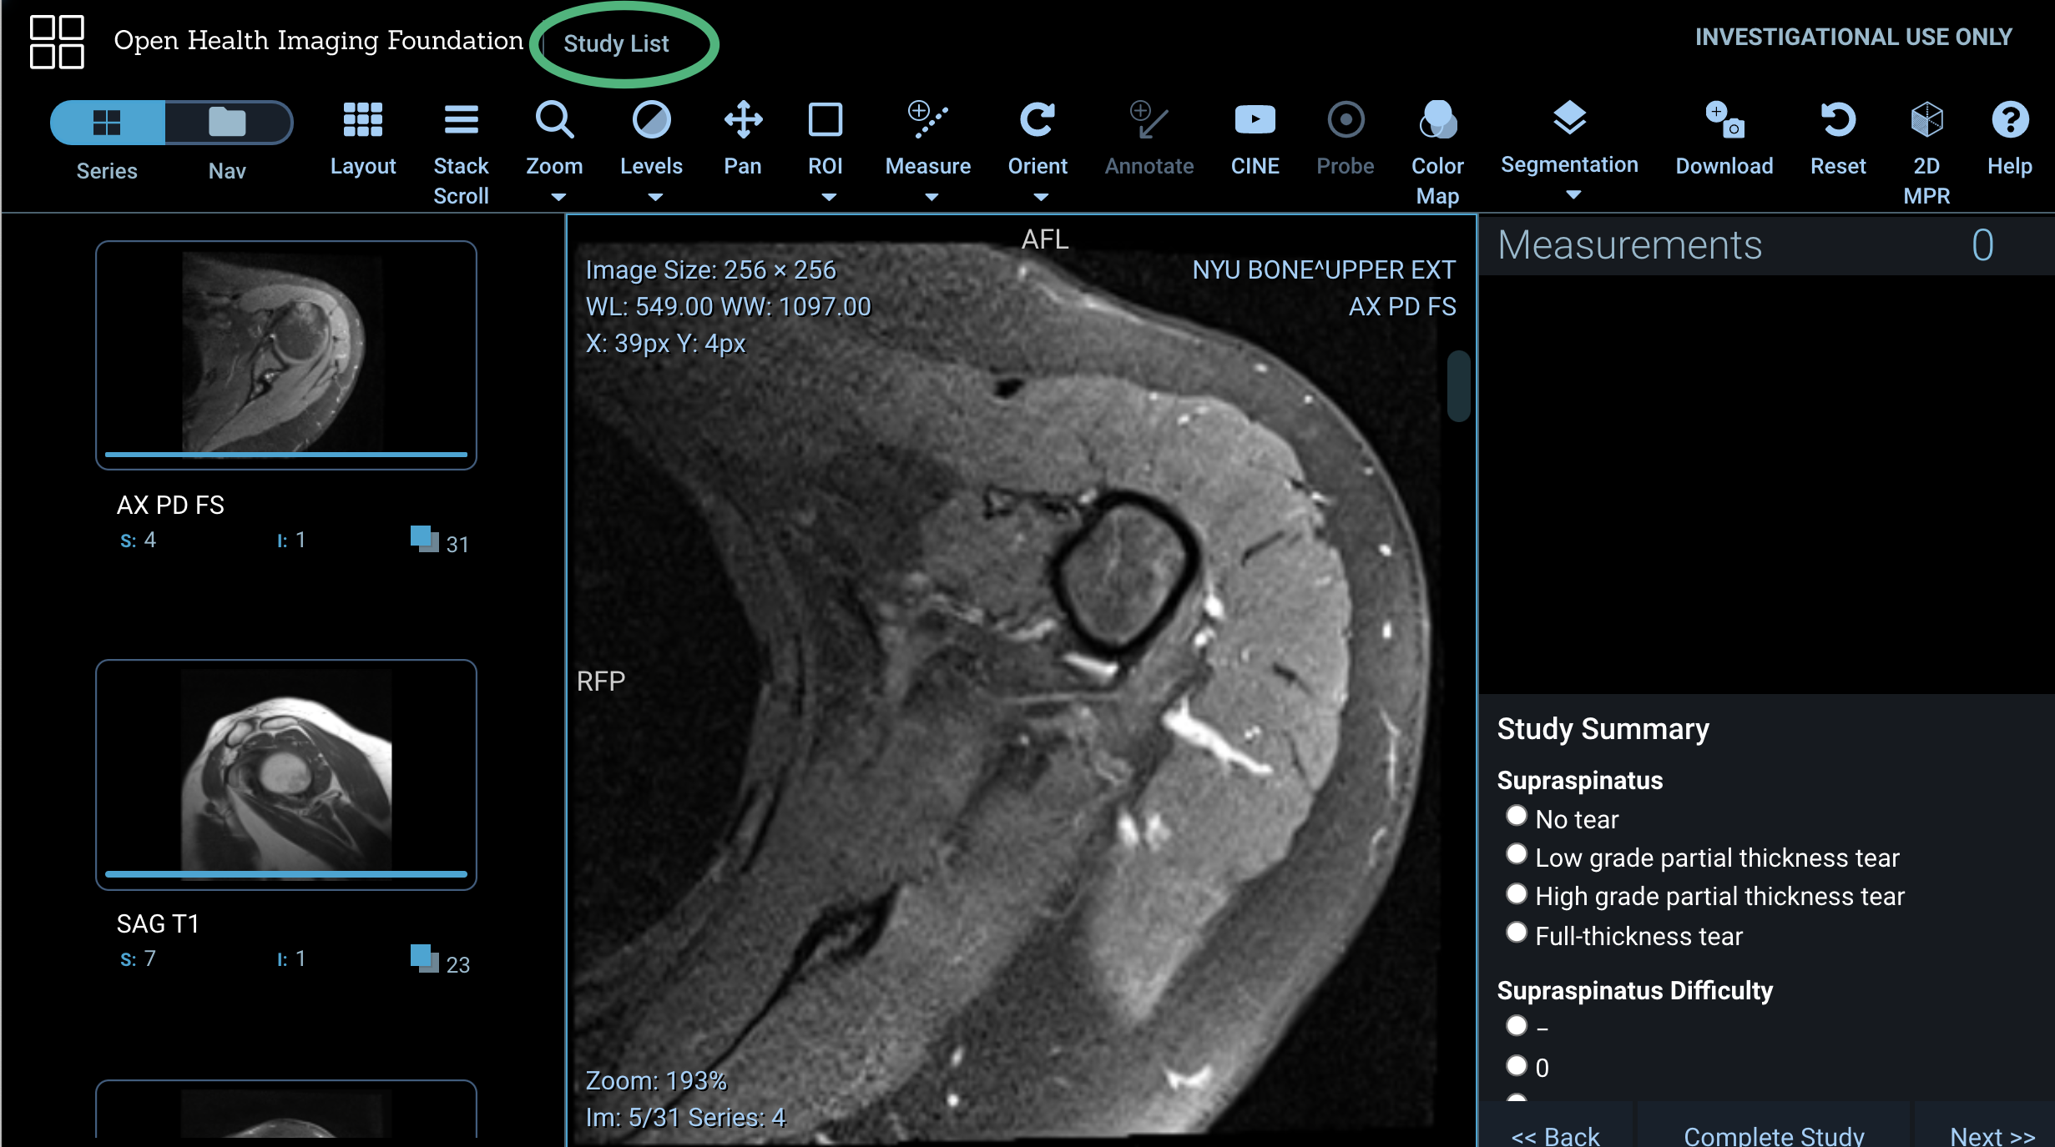Image resolution: width=2055 pixels, height=1147 pixels.
Task: Open the Color Map tool
Action: (1437, 153)
